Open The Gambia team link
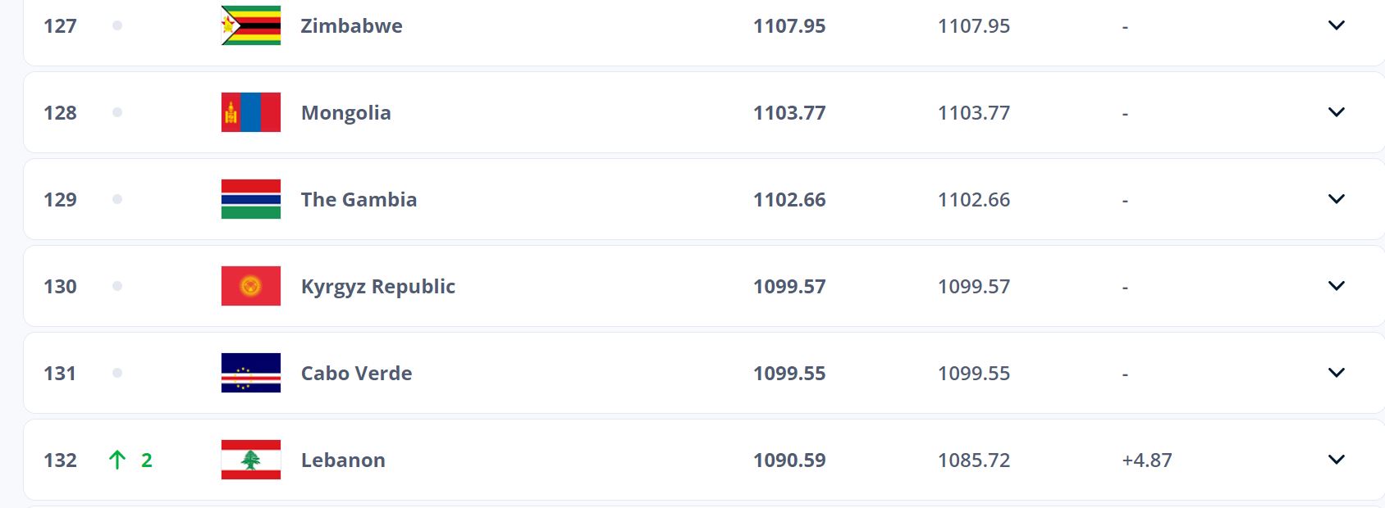This screenshot has width=1385, height=508. (359, 199)
